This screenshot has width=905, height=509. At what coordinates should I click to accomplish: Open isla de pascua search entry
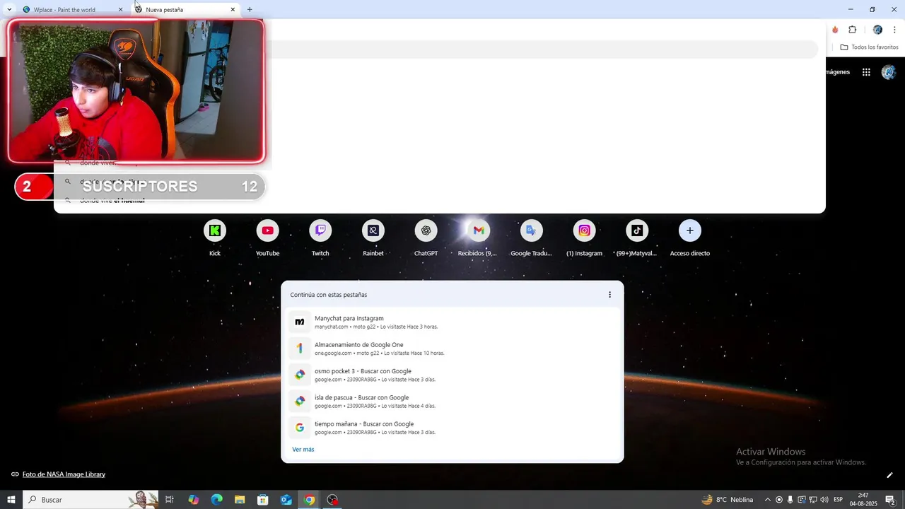452,402
